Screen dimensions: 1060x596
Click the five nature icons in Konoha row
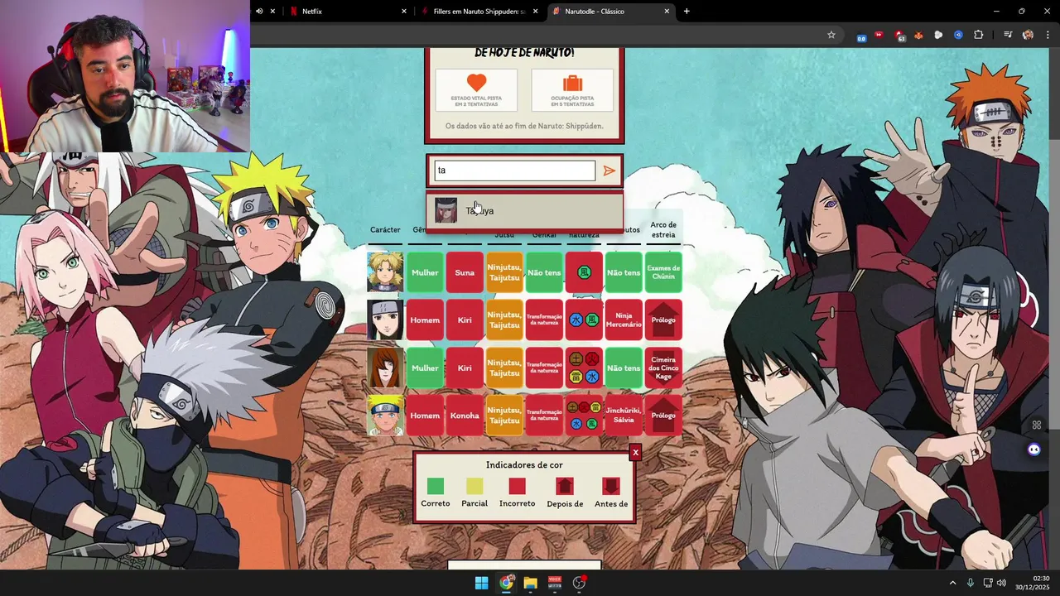[x=584, y=416]
